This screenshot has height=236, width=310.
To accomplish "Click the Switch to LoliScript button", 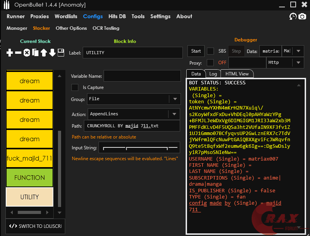I will coord(35,226).
